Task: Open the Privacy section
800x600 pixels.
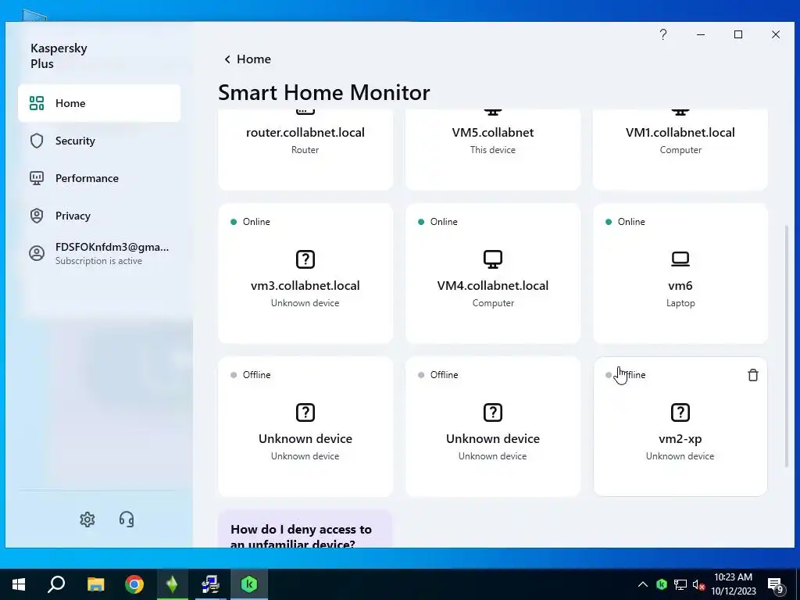Action: [x=99, y=216]
